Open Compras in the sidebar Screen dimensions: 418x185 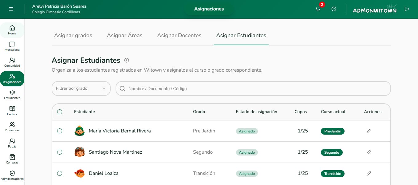12,159
